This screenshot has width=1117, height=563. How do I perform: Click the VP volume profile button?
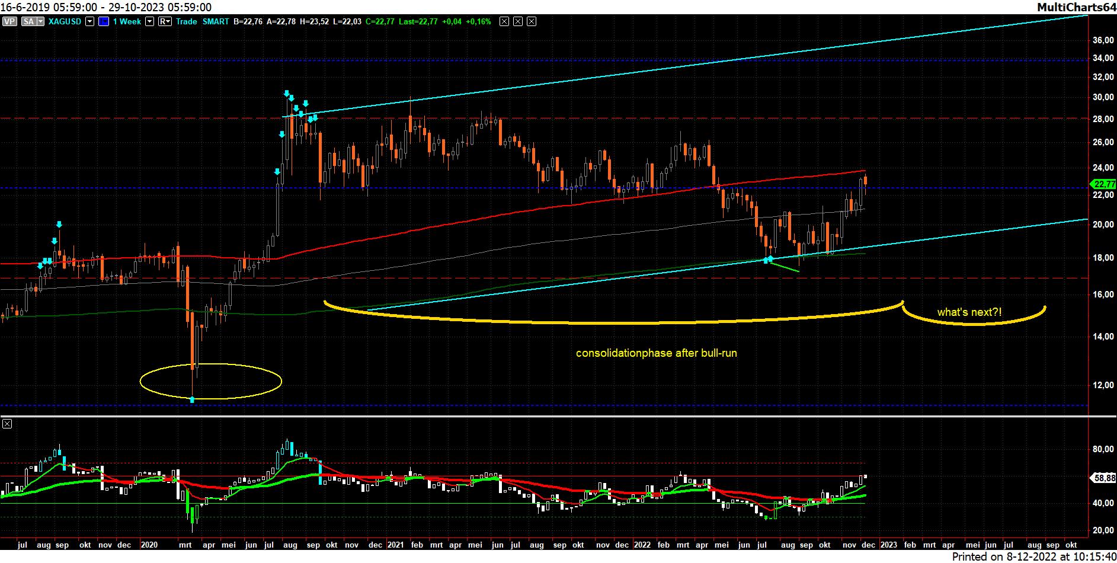pyautogui.click(x=9, y=21)
